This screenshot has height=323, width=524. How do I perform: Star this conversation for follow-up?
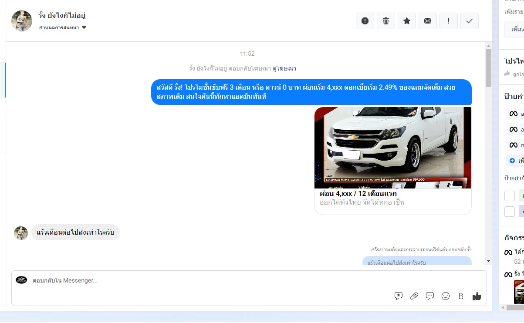point(407,21)
